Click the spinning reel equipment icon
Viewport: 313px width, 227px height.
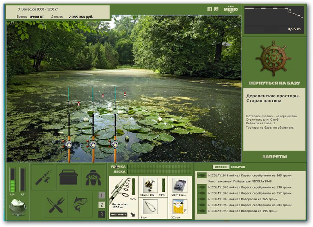pyautogui.click(x=150, y=185)
